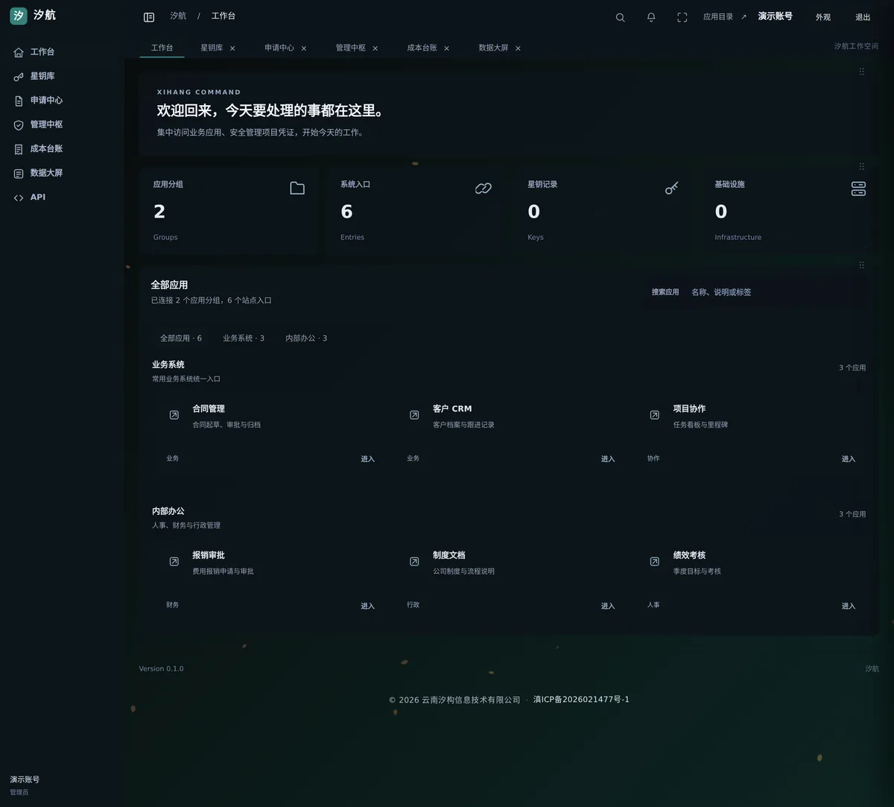This screenshot has width=894, height=807.
Task: Switch to the 星钥库 tab
Action: click(212, 48)
